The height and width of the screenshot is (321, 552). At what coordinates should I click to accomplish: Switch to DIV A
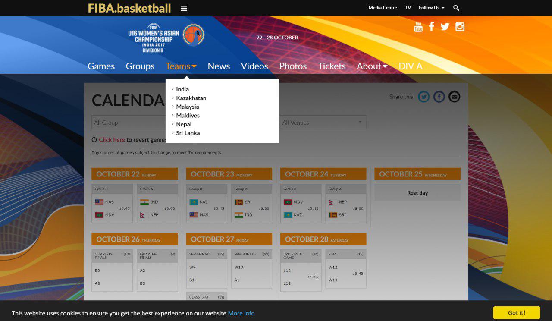[x=410, y=66]
